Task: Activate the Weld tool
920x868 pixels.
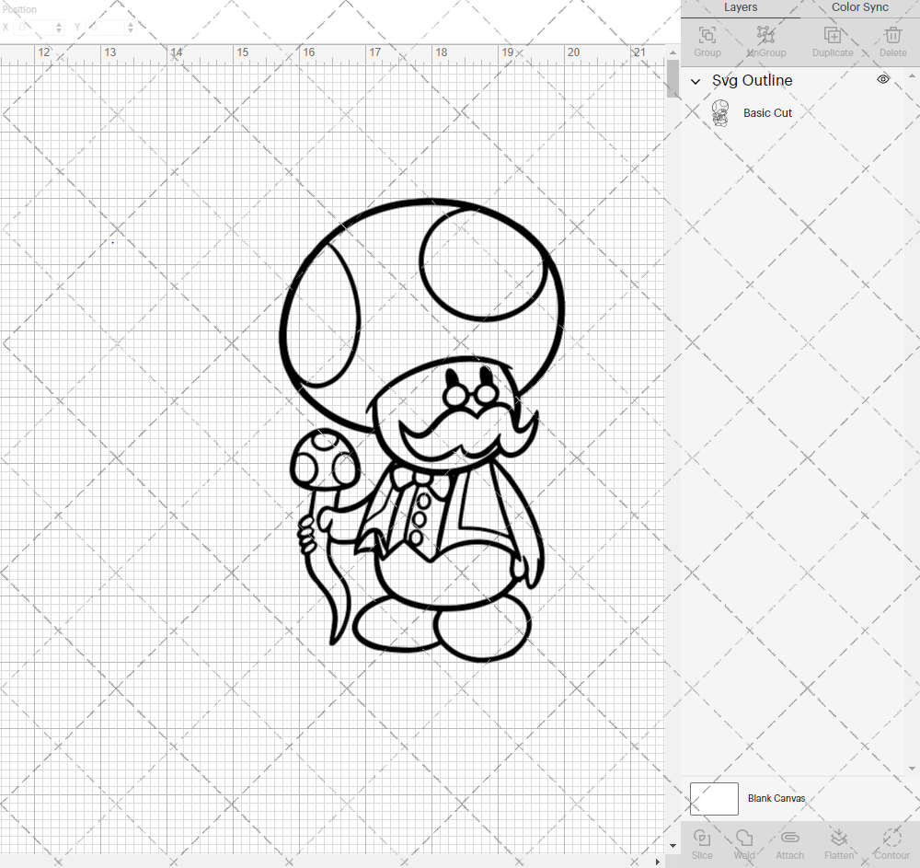Action: [x=744, y=842]
